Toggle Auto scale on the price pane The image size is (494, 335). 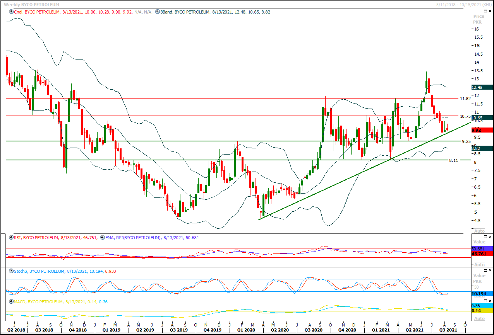(x=479, y=231)
